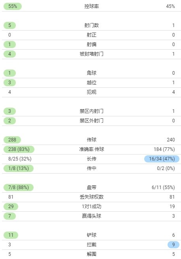
Task: Select the 控球率 stat label
Action: pos(92,6)
